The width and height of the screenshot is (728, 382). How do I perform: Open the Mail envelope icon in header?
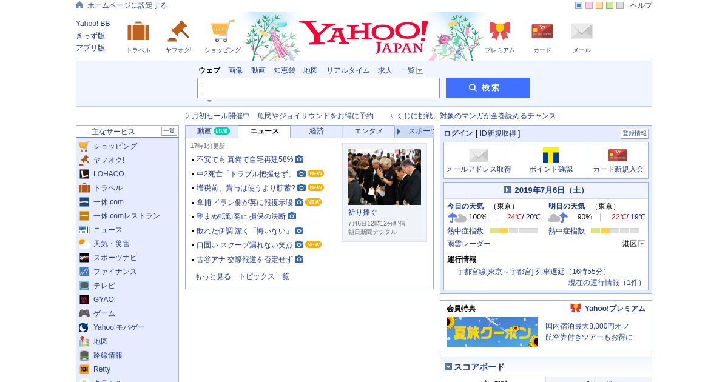[582, 31]
